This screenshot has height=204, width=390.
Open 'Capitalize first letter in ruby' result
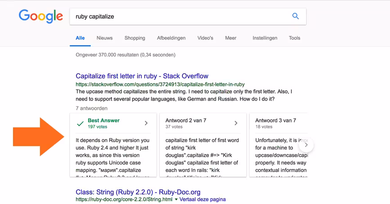(x=142, y=76)
